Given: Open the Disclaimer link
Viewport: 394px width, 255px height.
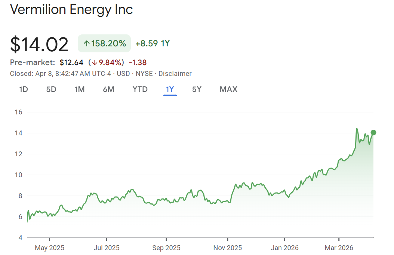Looking at the screenshot, I should point(175,74).
